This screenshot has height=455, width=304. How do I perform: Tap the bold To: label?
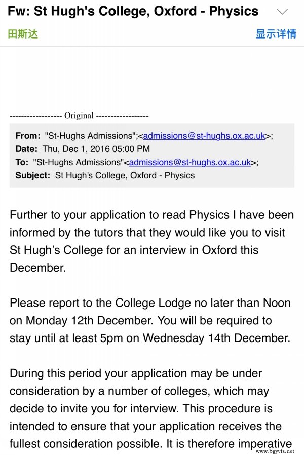coord(22,162)
